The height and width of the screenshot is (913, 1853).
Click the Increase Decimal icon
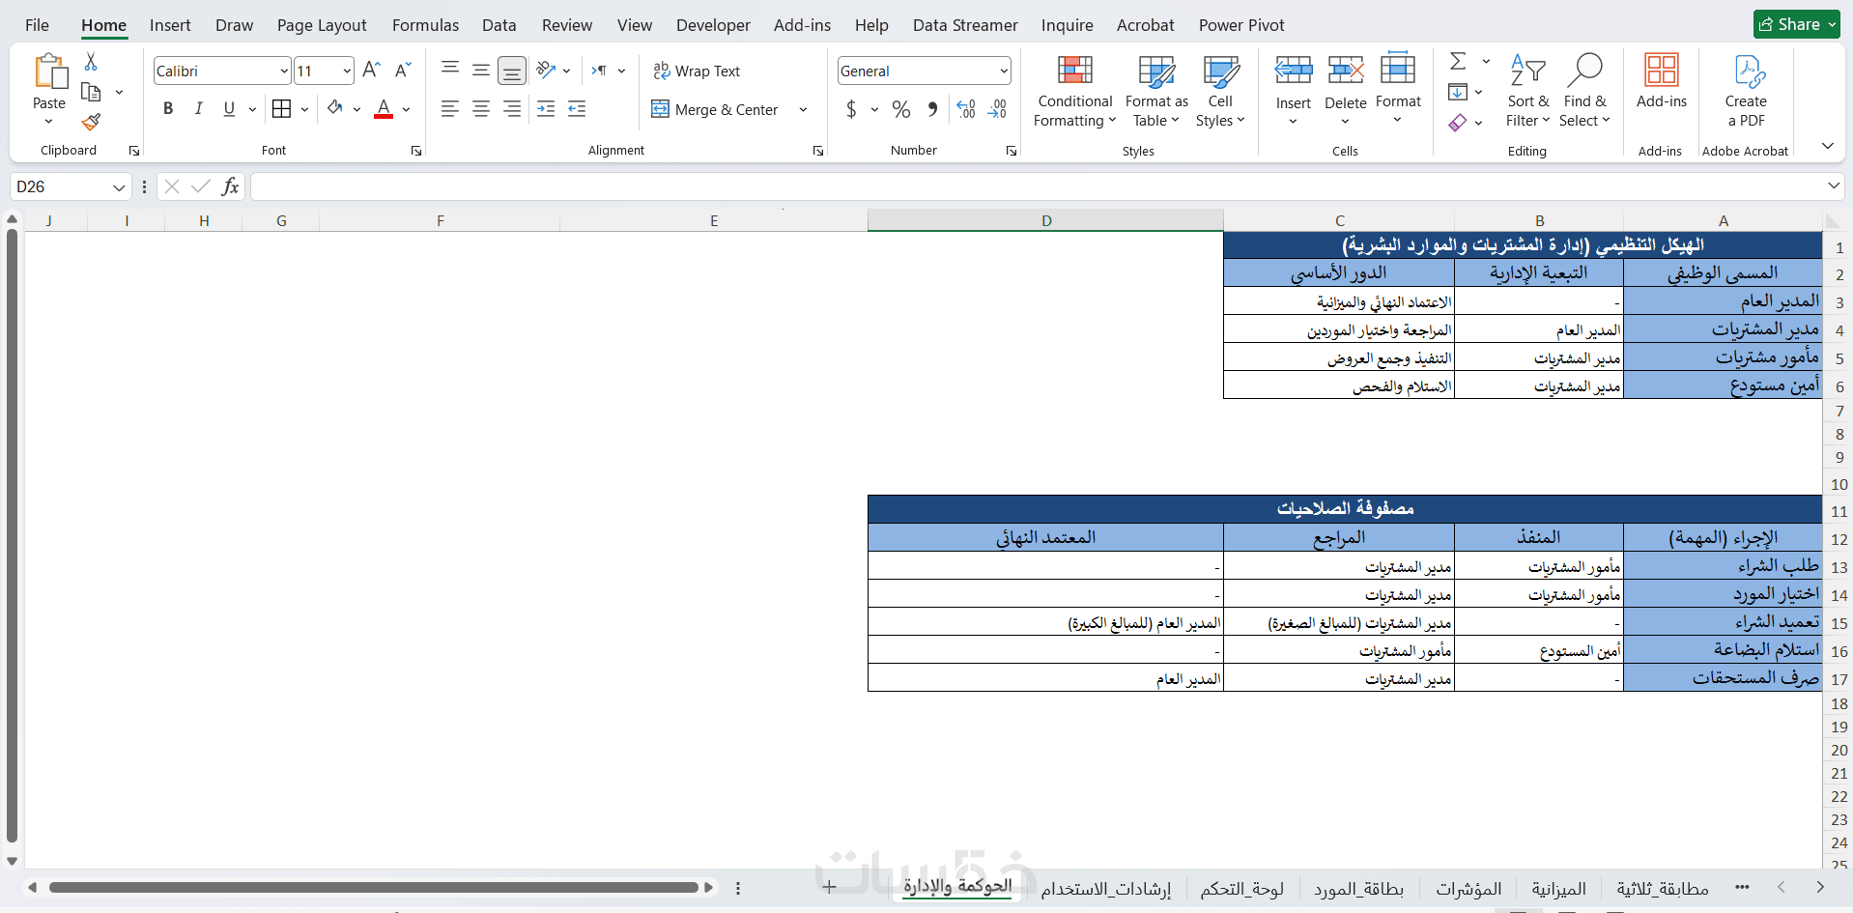[966, 109]
